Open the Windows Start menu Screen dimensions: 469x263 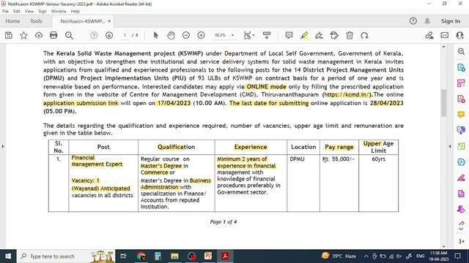tap(8, 256)
